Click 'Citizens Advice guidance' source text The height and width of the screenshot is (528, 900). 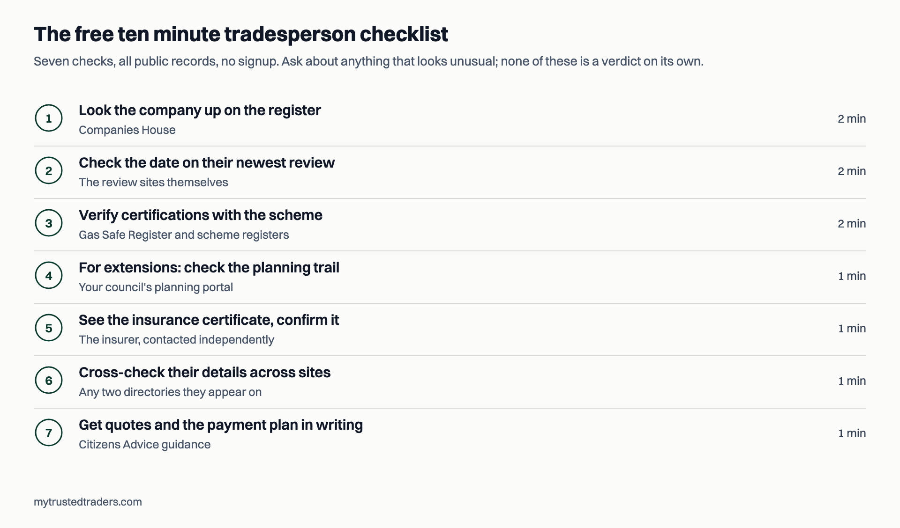click(144, 445)
